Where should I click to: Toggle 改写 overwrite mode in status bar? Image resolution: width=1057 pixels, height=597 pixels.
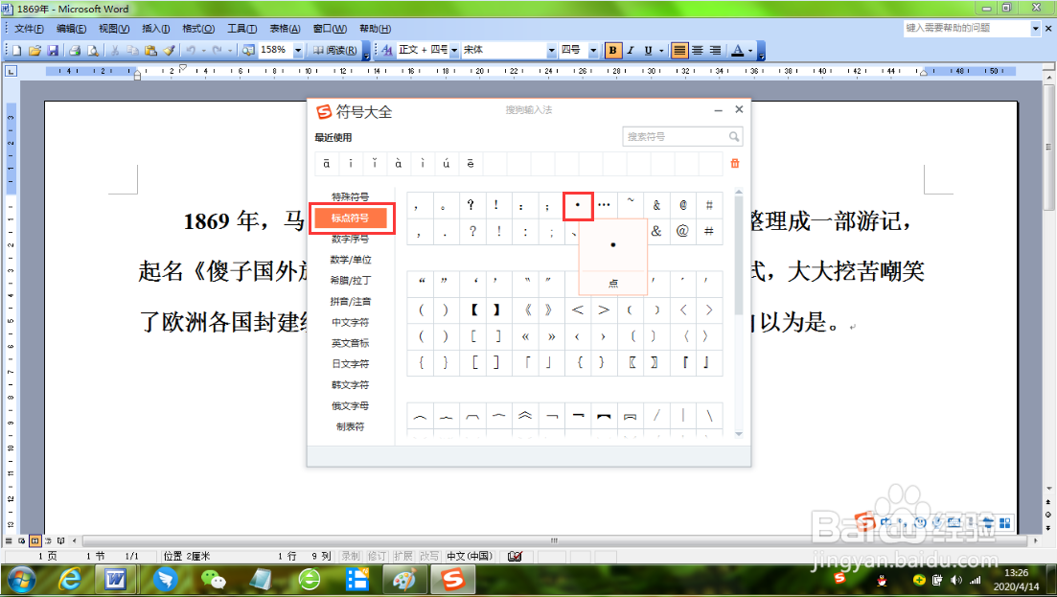click(428, 556)
